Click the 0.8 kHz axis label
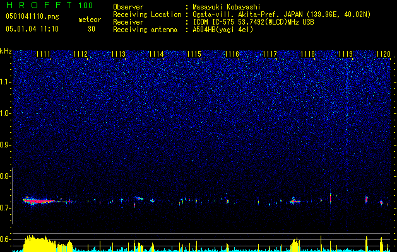The width and height of the screenshot is (397, 252). 6,176
